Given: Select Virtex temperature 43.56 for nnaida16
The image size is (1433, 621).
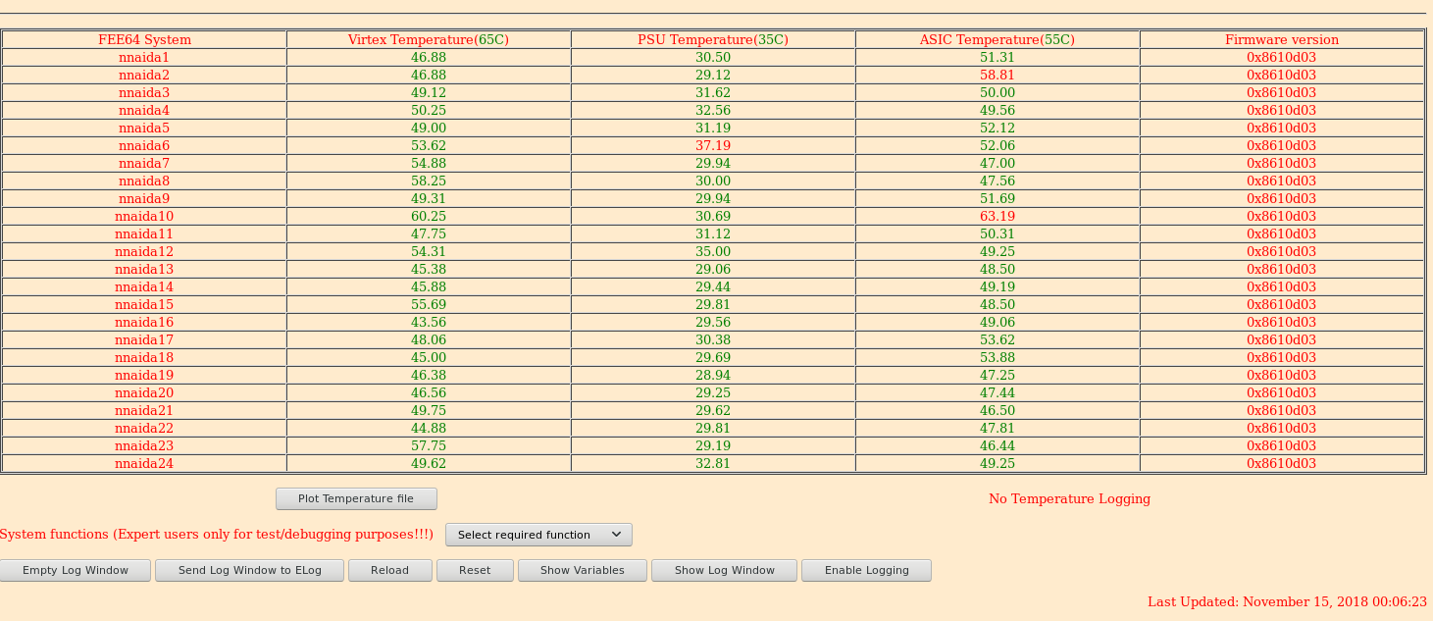Looking at the screenshot, I should click(x=429, y=323).
